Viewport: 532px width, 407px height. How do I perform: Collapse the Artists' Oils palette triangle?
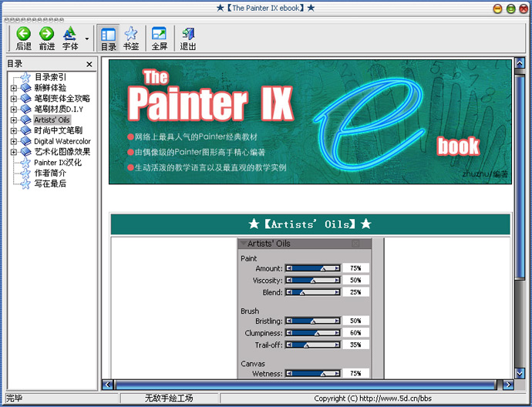[243, 243]
